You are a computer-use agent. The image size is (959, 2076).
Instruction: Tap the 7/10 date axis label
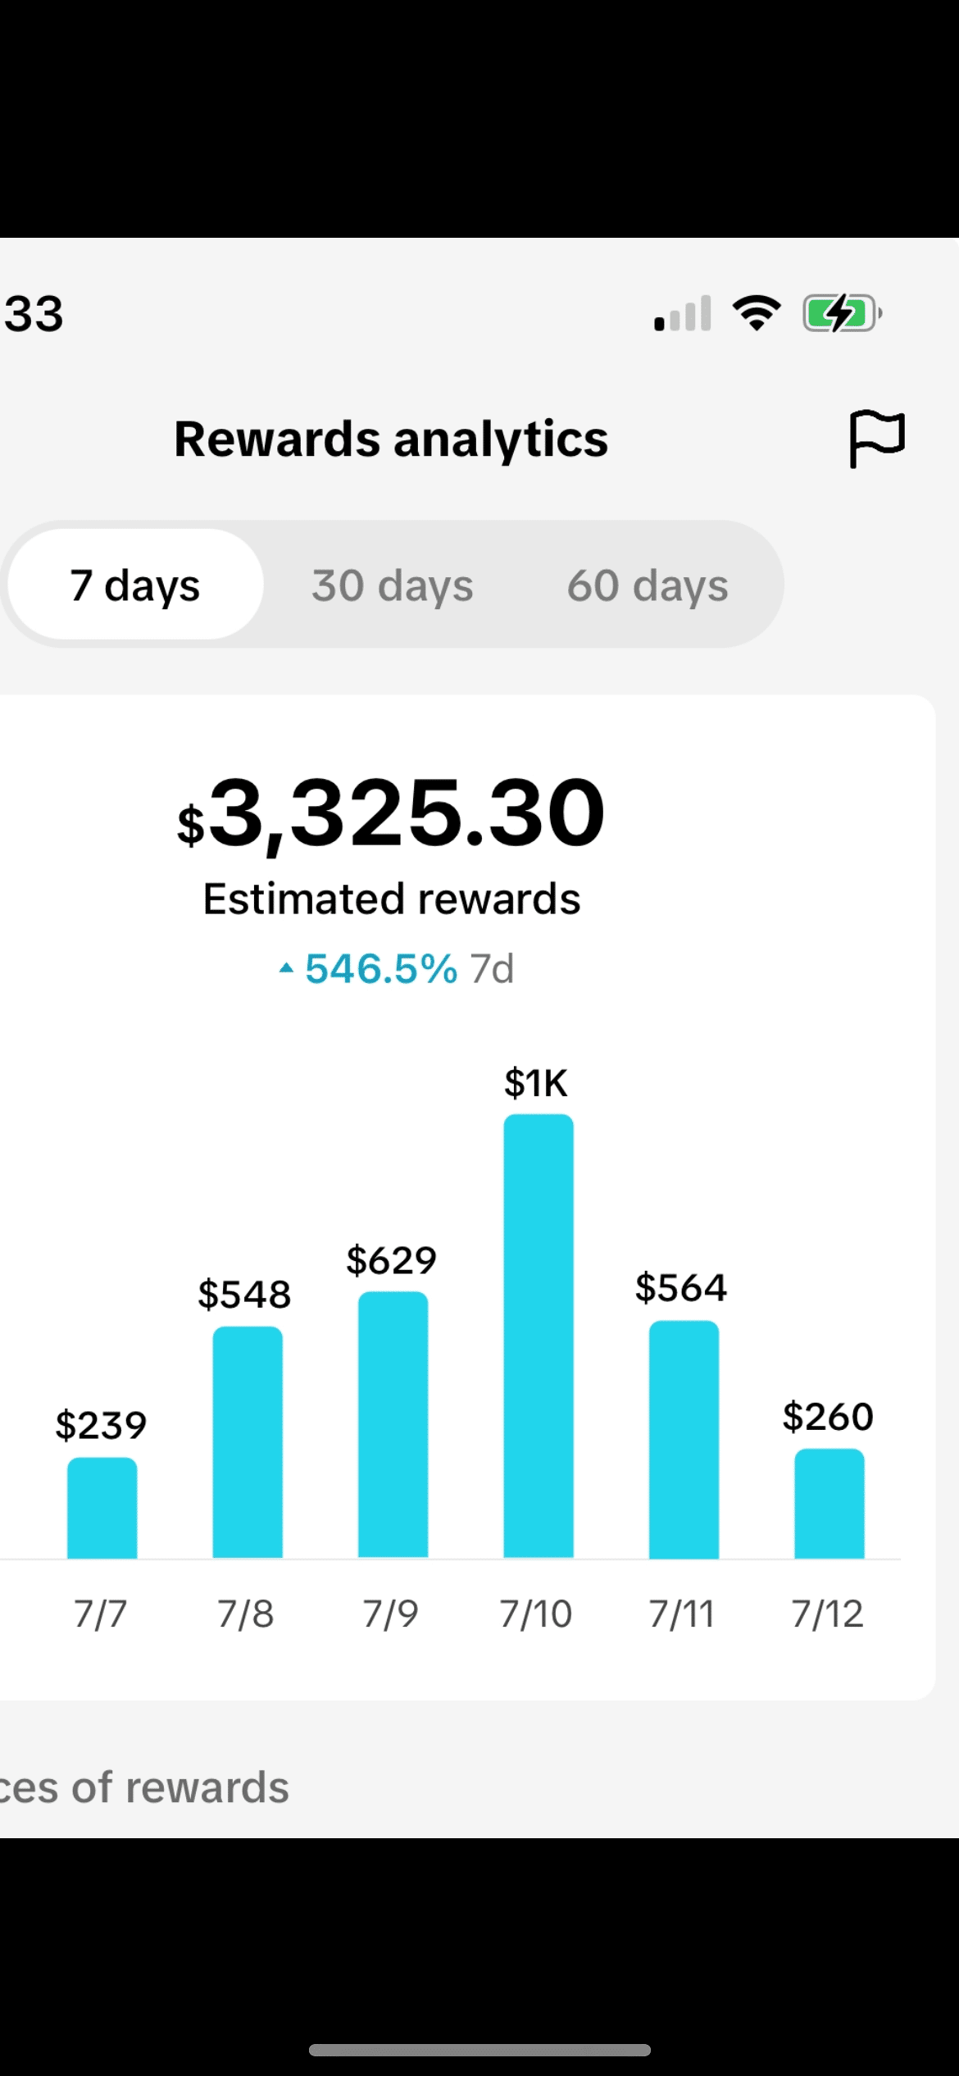click(536, 1614)
